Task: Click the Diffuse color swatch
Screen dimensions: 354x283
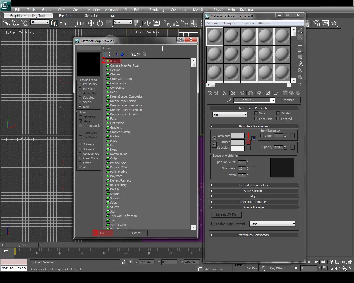Action: pyautogui.click(x=238, y=142)
